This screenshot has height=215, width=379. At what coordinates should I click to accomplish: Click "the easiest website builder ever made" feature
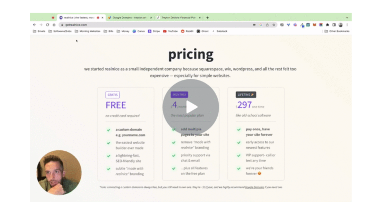point(130,145)
